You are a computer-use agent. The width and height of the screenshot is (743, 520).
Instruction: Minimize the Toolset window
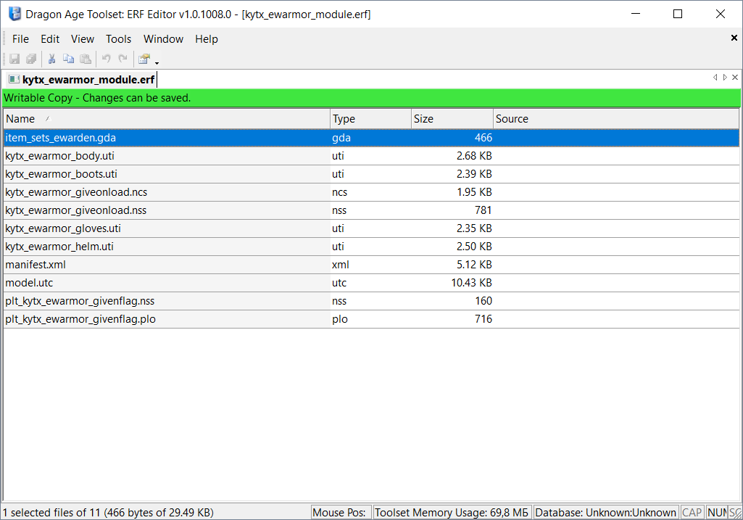click(636, 14)
